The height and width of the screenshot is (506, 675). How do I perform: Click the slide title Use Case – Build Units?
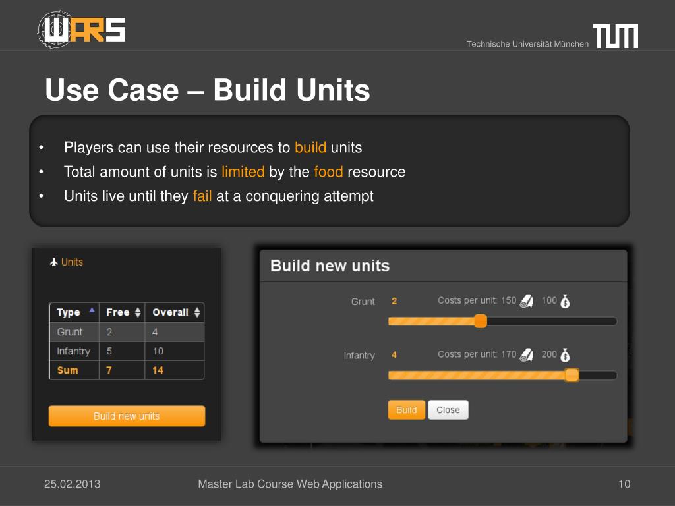208,90
